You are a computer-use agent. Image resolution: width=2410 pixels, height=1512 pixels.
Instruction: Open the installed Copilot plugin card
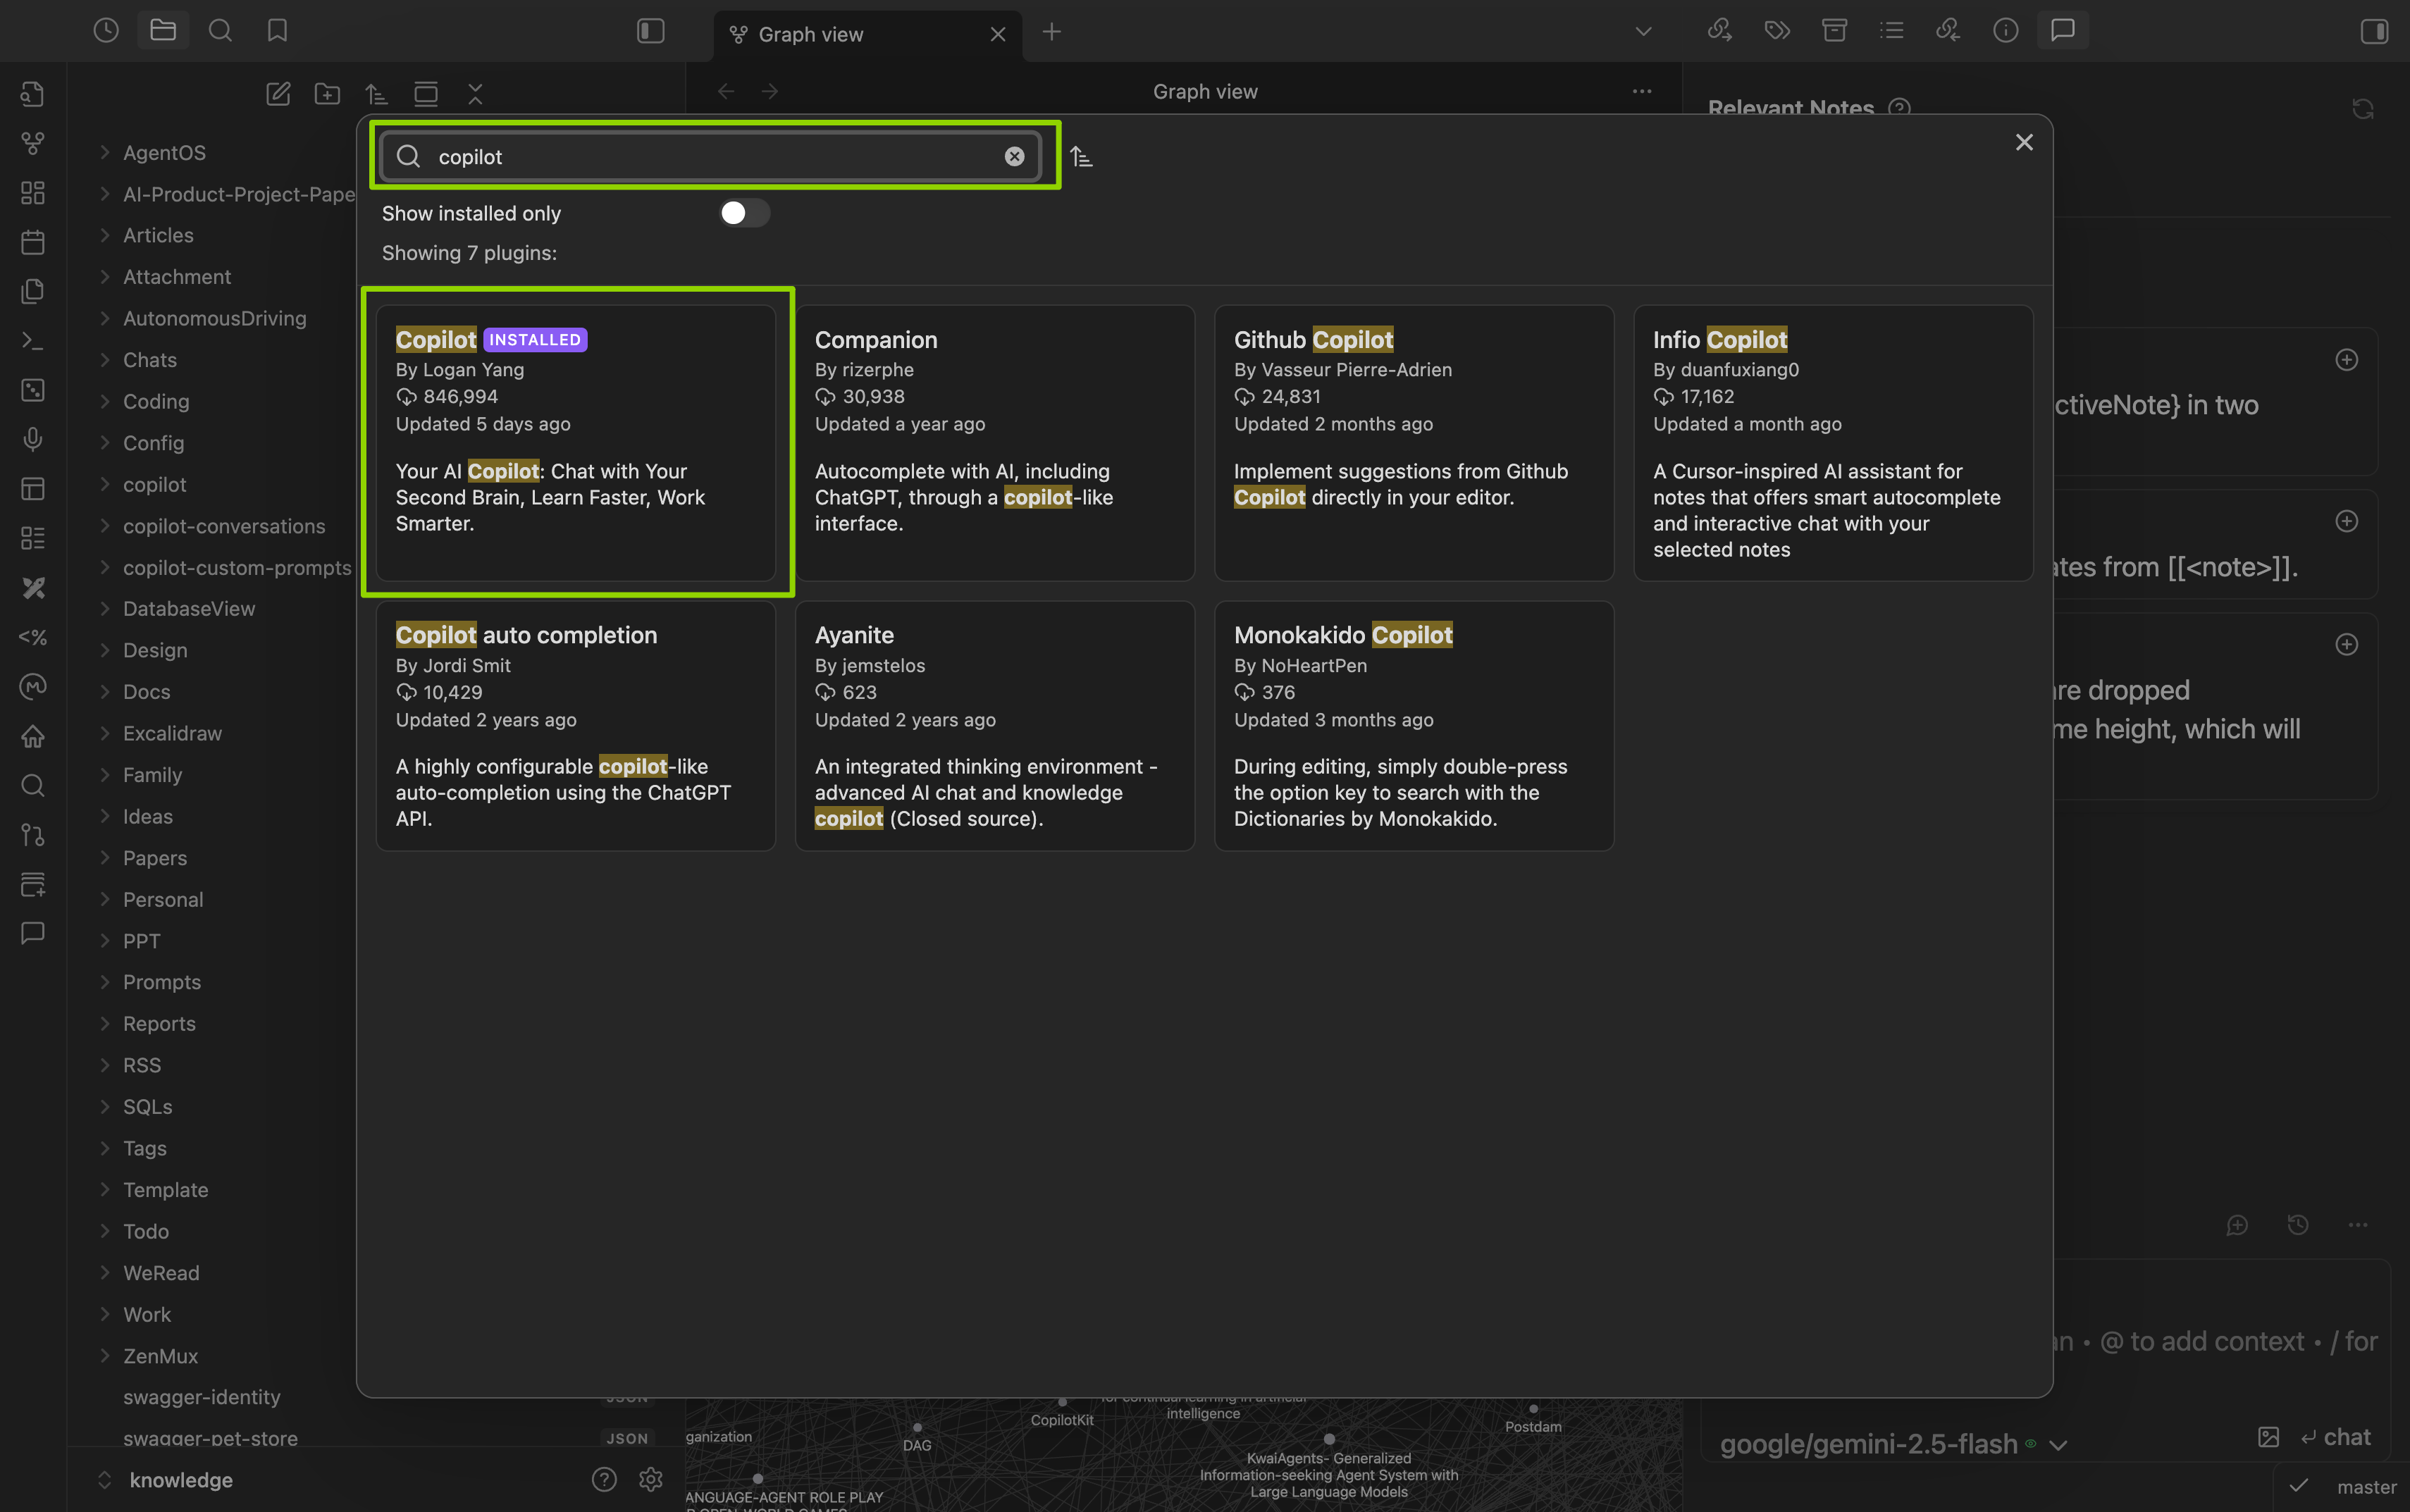pos(576,442)
